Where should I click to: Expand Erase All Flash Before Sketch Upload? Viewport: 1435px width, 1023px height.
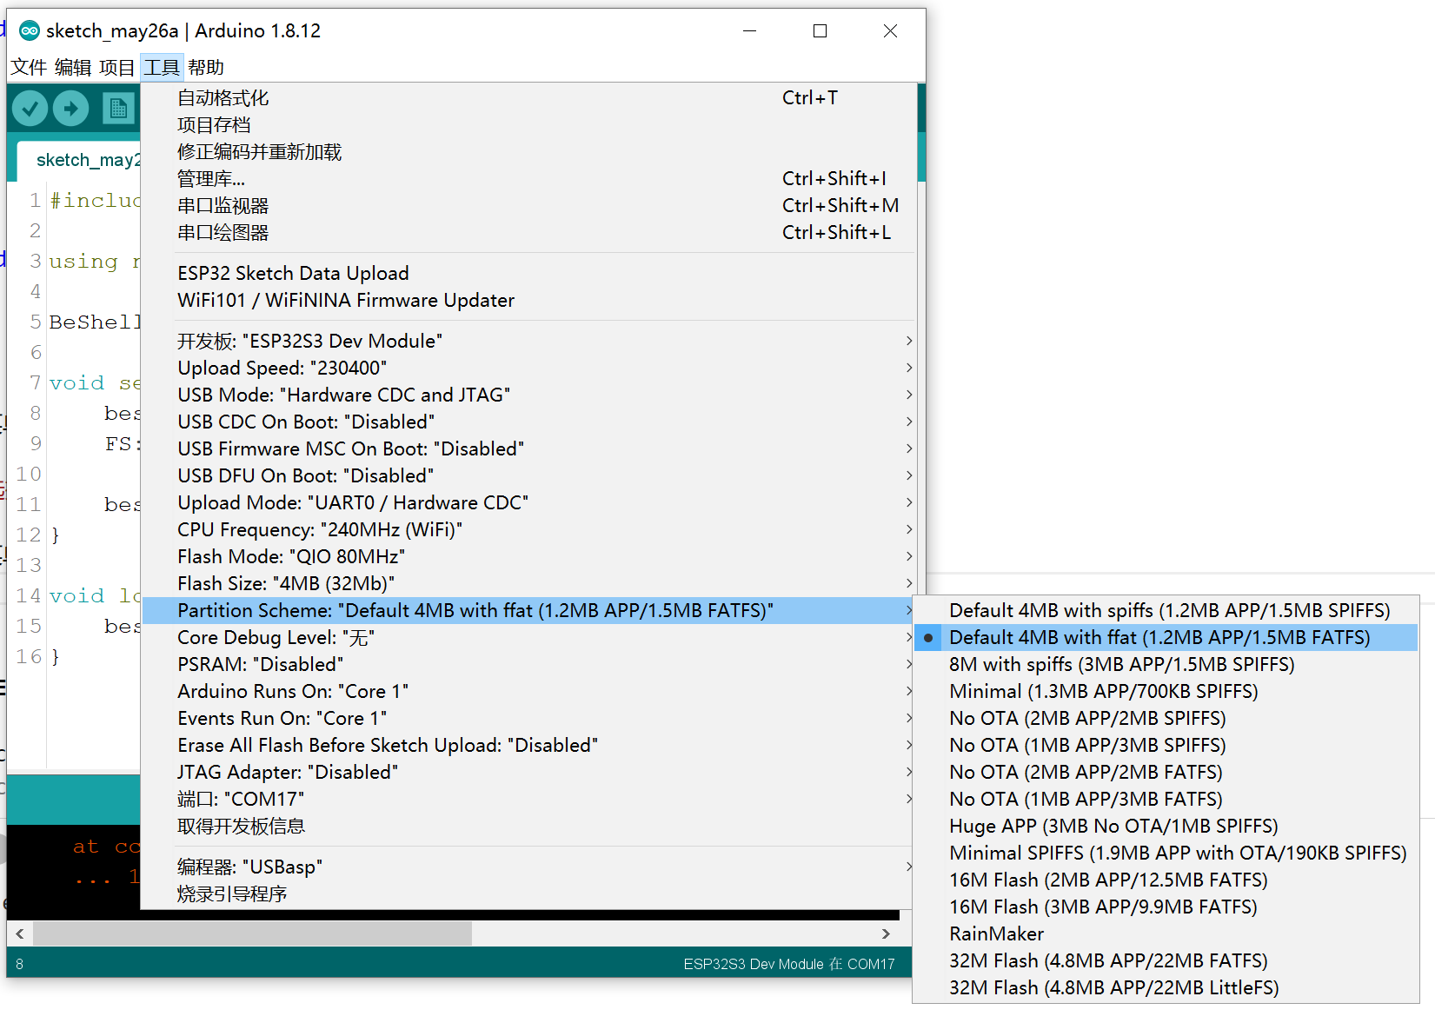coord(528,746)
